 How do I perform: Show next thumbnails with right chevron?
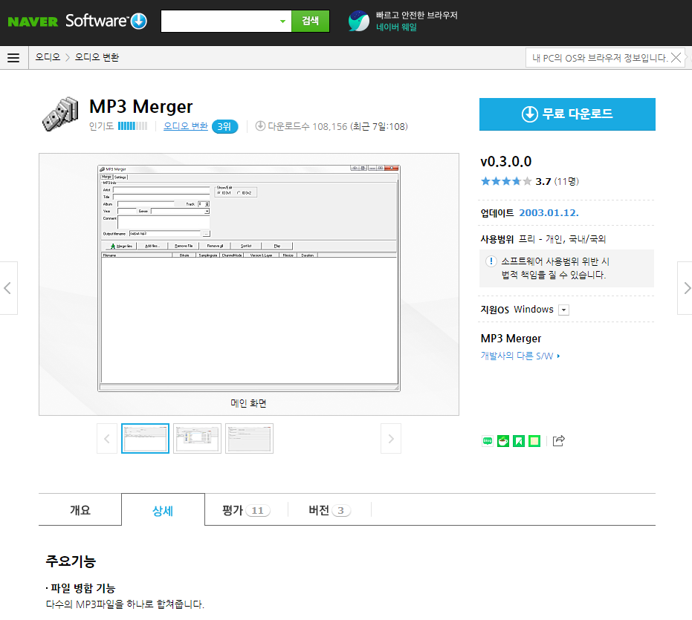click(391, 438)
